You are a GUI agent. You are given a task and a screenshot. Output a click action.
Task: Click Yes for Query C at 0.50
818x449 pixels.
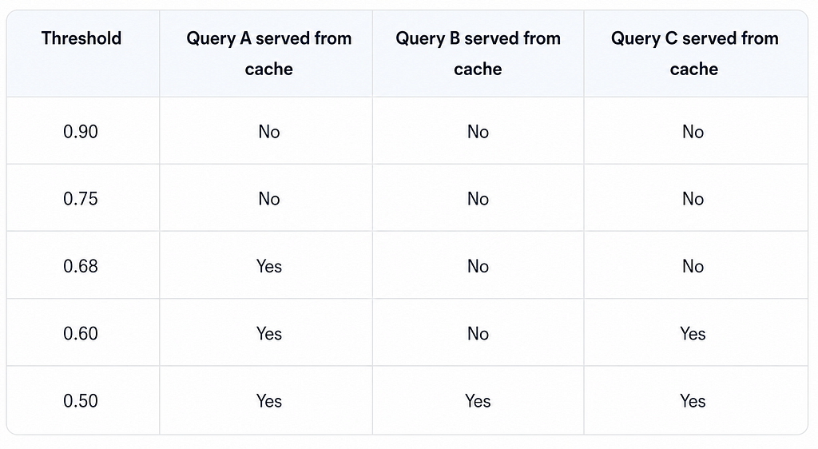(x=693, y=400)
